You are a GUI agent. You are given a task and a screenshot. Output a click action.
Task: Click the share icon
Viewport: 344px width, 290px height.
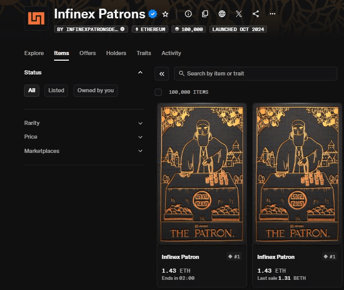[x=256, y=14]
